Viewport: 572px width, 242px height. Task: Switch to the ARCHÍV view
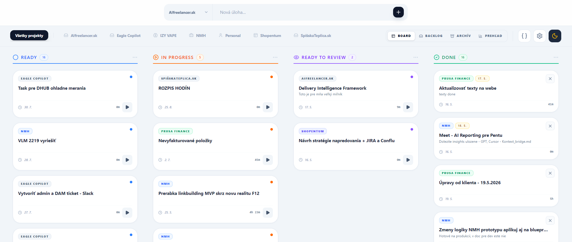click(461, 36)
